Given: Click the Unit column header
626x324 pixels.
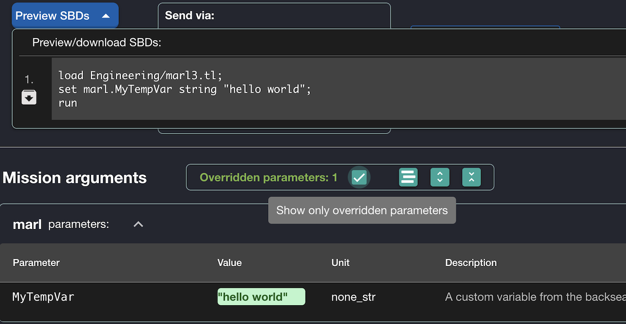Looking at the screenshot, I should point(340,262).
